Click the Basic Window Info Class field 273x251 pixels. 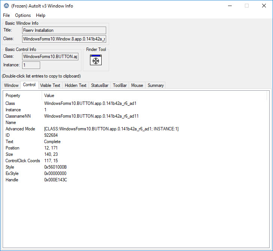64,39
